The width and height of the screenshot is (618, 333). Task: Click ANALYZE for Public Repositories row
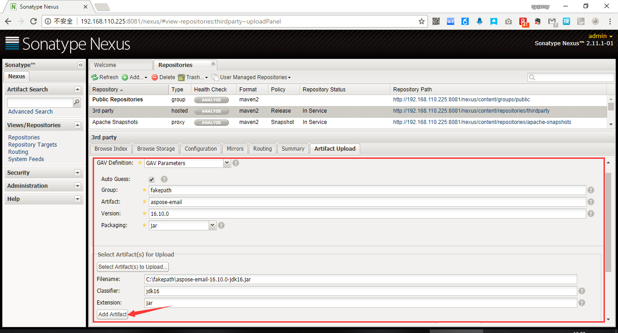pyautogui.click(x=211, y=100)
